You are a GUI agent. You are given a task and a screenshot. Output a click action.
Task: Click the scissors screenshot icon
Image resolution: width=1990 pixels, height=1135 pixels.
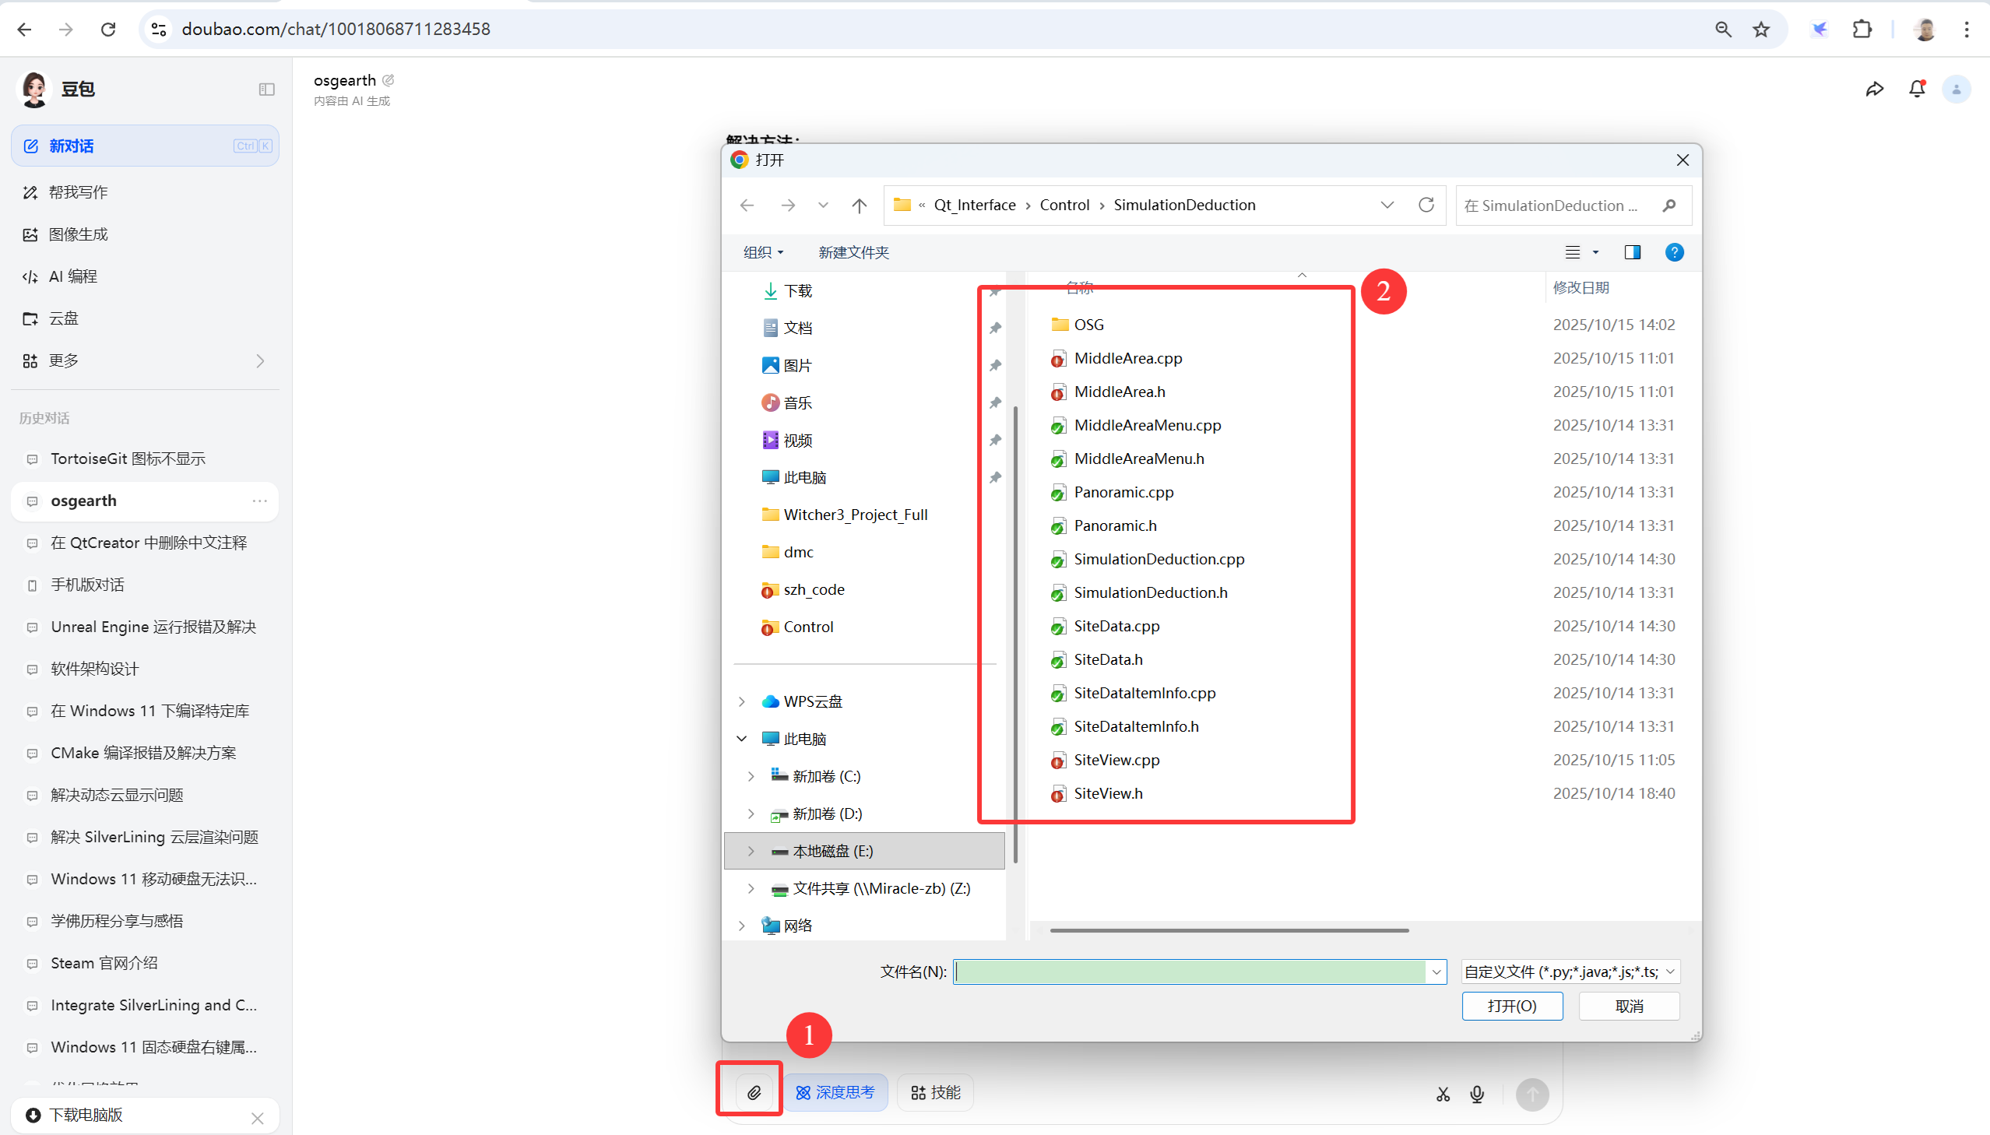[x=1443, y=1094]
